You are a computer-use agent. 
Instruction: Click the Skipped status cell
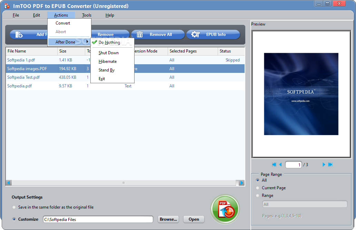[x=233, y=60]
